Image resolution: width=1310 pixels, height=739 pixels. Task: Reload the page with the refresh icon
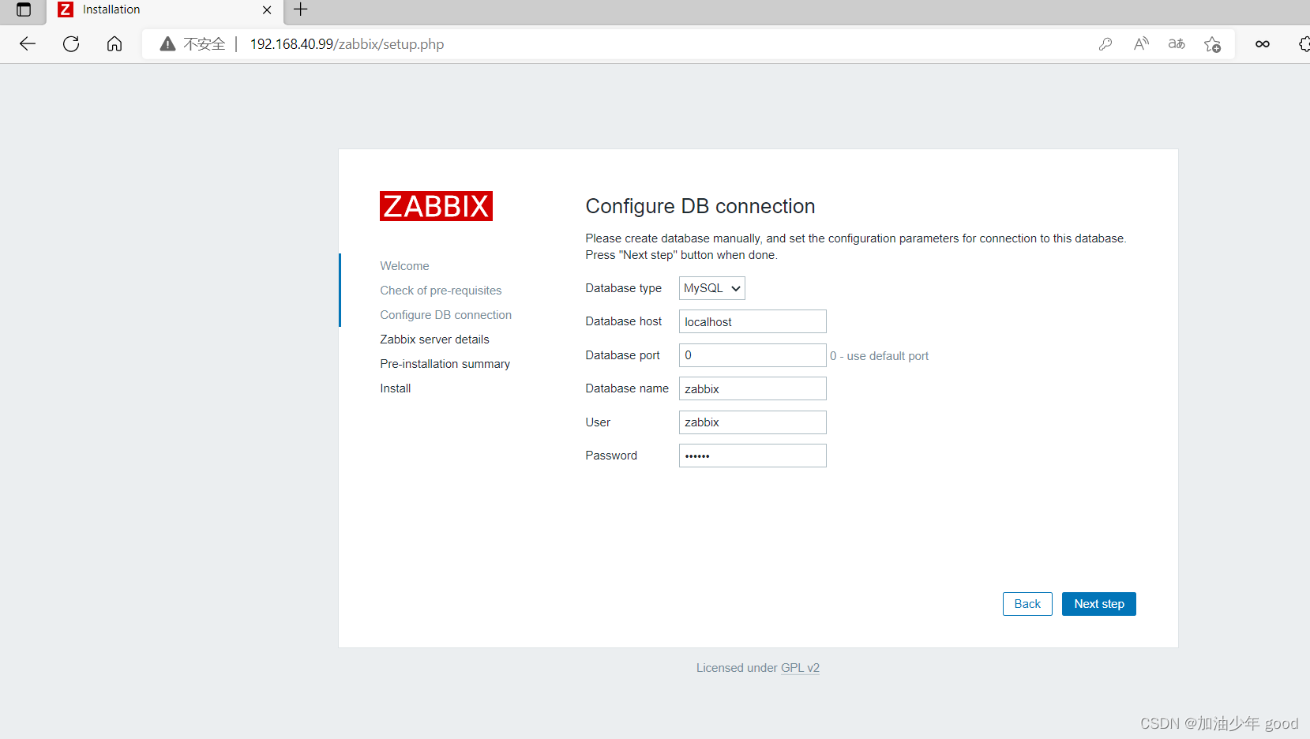(71, 44)
